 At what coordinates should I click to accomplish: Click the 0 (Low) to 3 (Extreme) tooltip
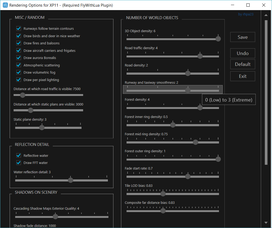(x=229, y=99)
